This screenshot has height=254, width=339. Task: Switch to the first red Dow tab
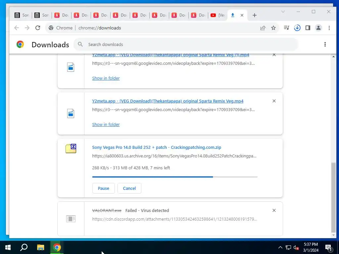point(61,15)
